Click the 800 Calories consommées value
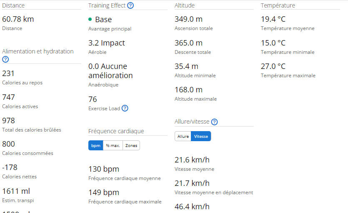This screenshot has width=348, height=213. pyautogui.click(x=8, y=144)
